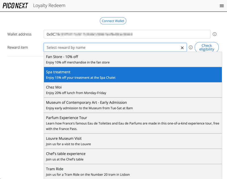Focus the Wallet address input field
Image resolution: width=227 pixels, height=179 pixels.
tap(127, 34)
